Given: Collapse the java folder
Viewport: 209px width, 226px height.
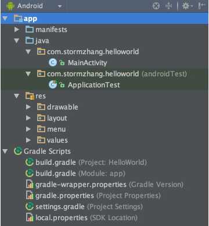Looking at the screenshot, I should 17,41.
